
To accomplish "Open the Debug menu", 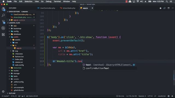I will click(49, 1).
